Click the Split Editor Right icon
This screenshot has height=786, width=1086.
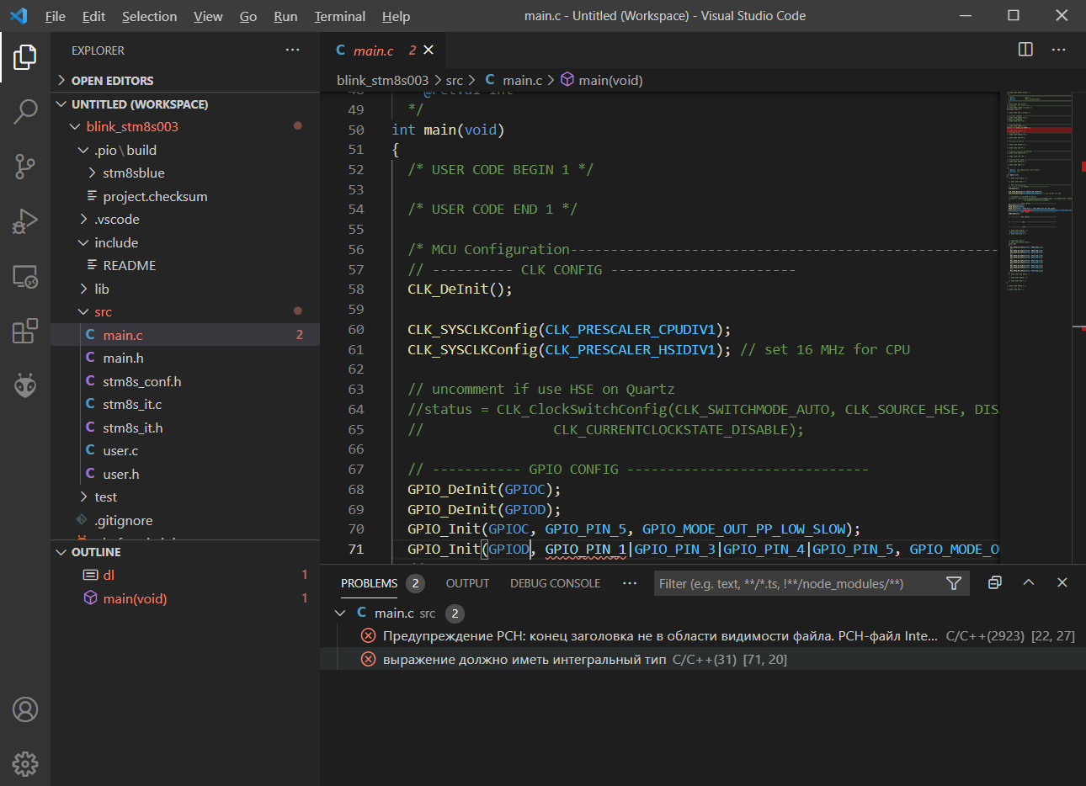click(1025, 50)
